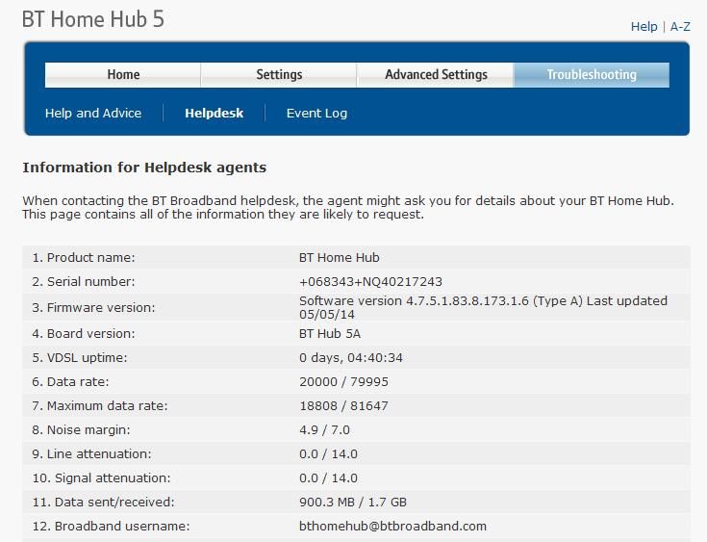Select serial number +068343+NQ40217243
The height and width of the screenshot is (542, 707).
(370, 282)
